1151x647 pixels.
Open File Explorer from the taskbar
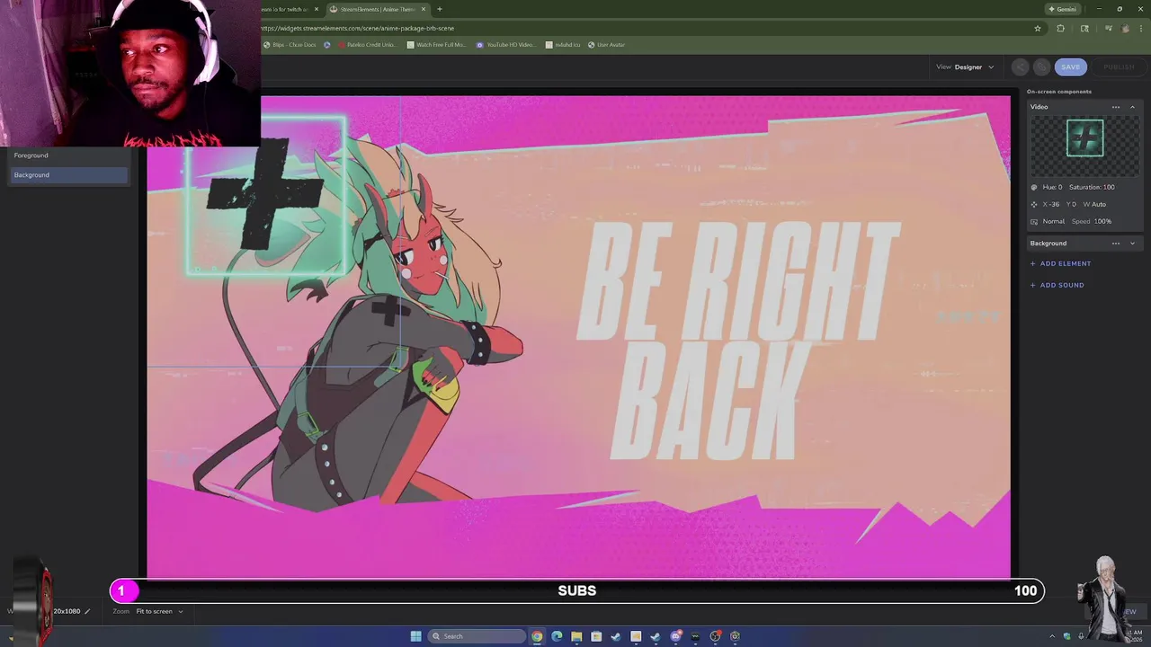pyautogui.click(x=576, y=636)
